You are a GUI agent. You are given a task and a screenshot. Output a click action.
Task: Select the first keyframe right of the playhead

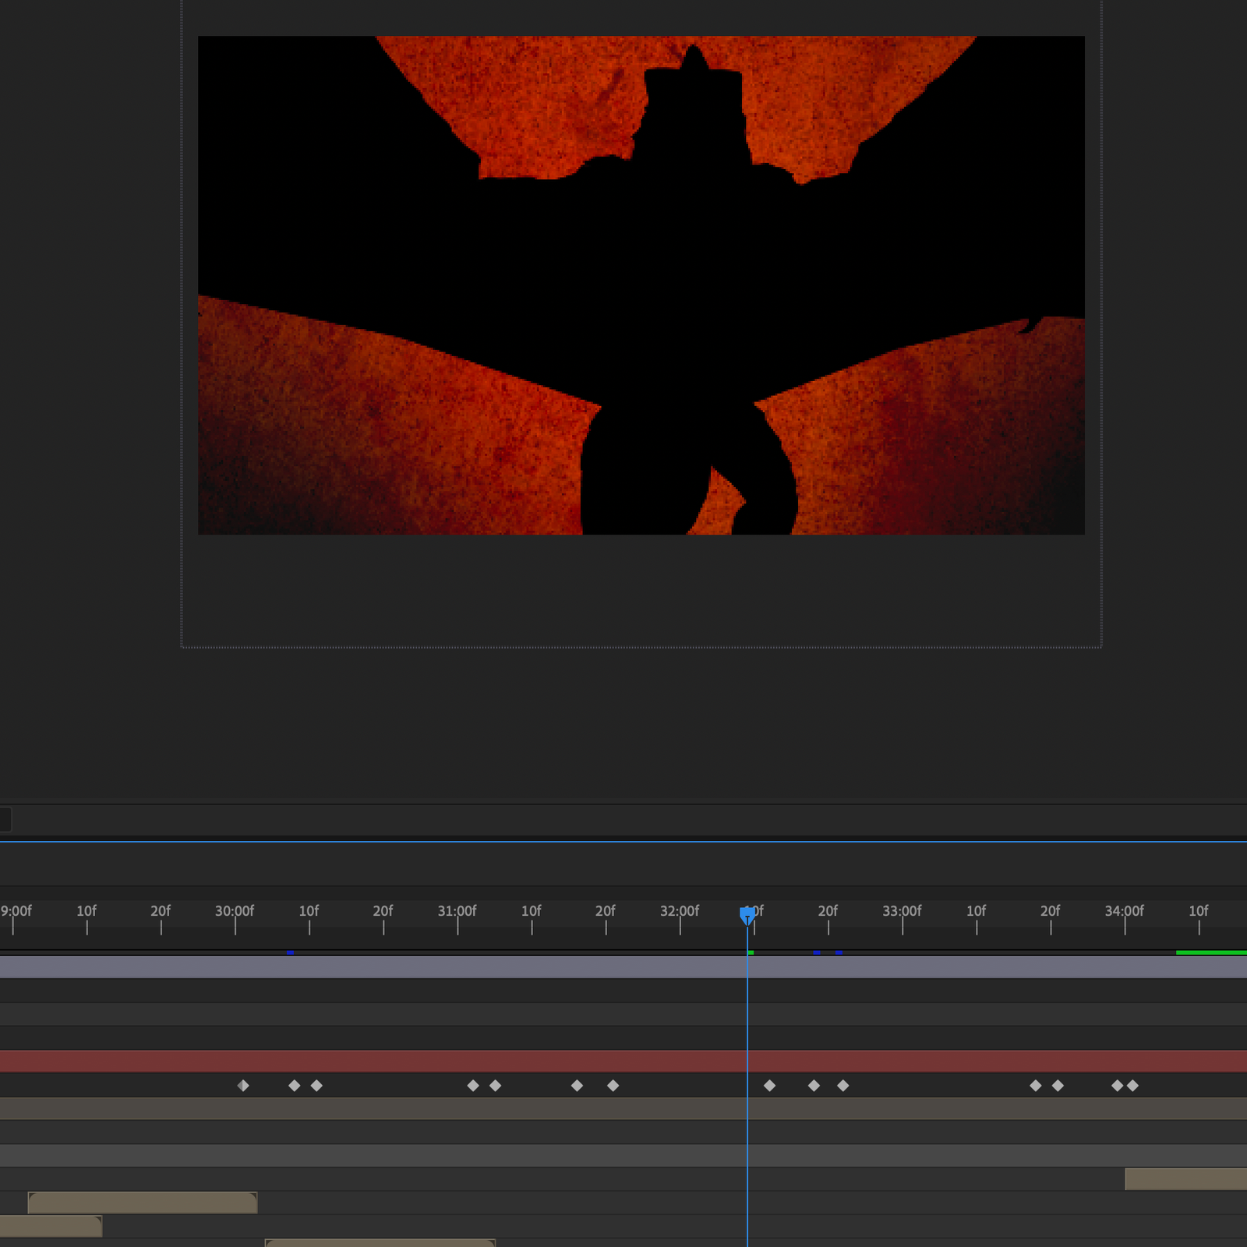(x=769, y=1086)
